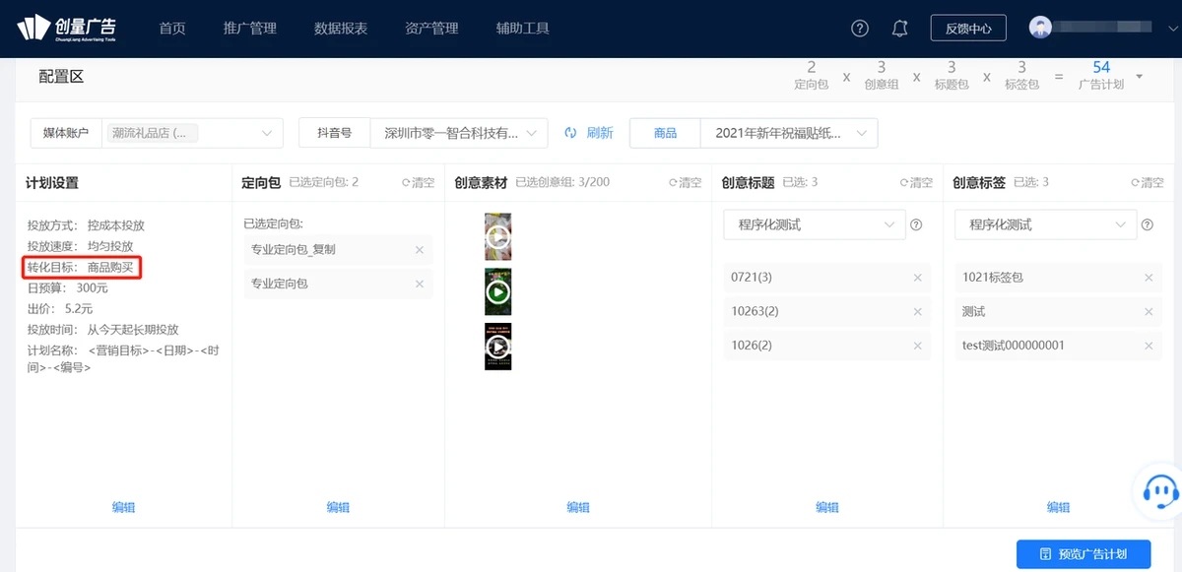Open the notification bell

[x=899, y=28]
